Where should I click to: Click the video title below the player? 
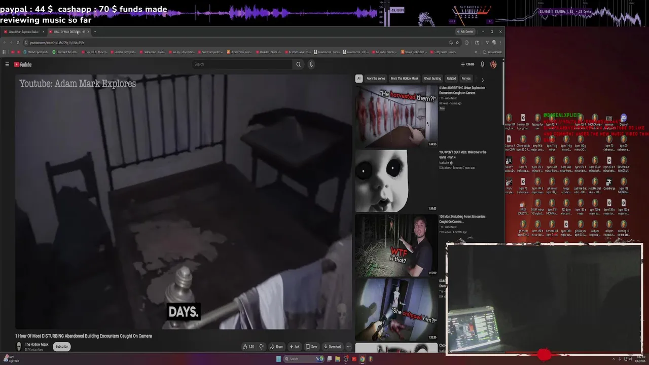coord(83,336)
